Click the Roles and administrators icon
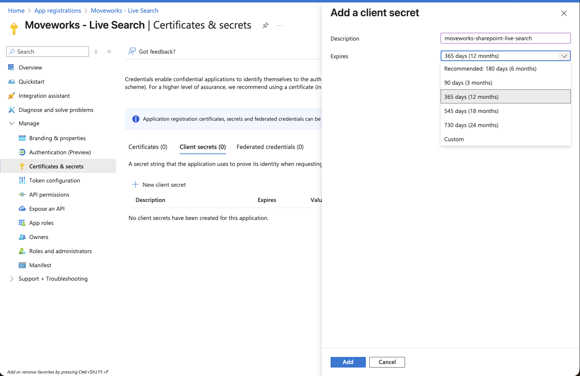Viewport: 580px width, 376px height. [22, 251]
